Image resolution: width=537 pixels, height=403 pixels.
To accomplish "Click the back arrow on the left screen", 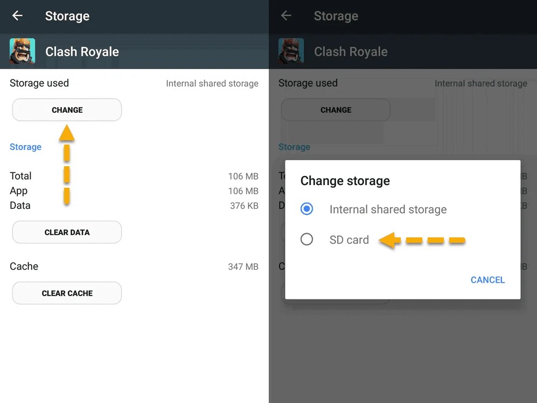I will 17,16.
